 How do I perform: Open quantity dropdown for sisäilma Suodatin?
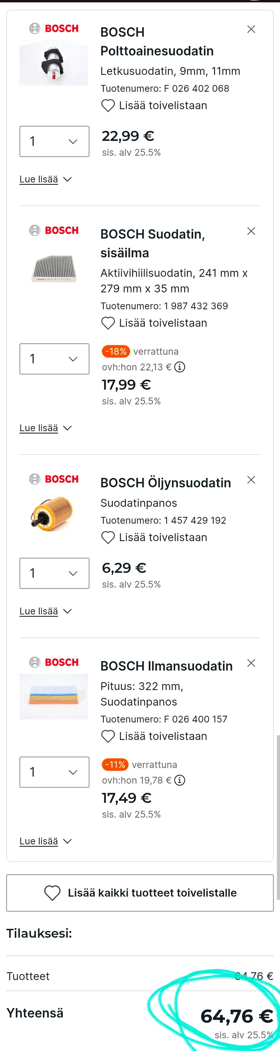tap(55, 359)
